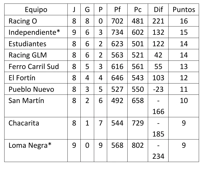This screenshot has width=209, height=170.
Task: Click the Pc column header cell
Action: (138, 10)
